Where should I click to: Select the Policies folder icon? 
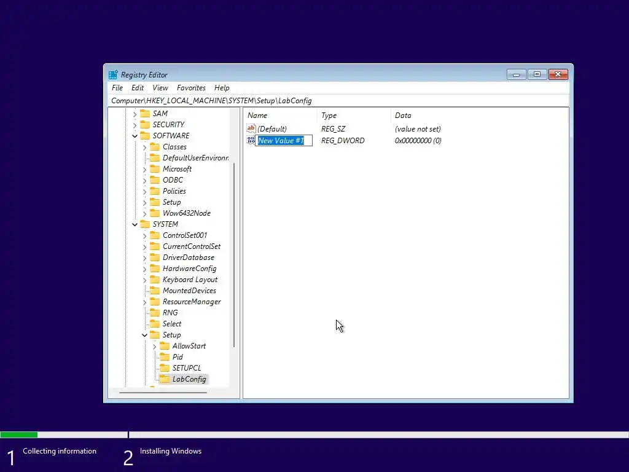pyautogui.click(x=155, y=191)
